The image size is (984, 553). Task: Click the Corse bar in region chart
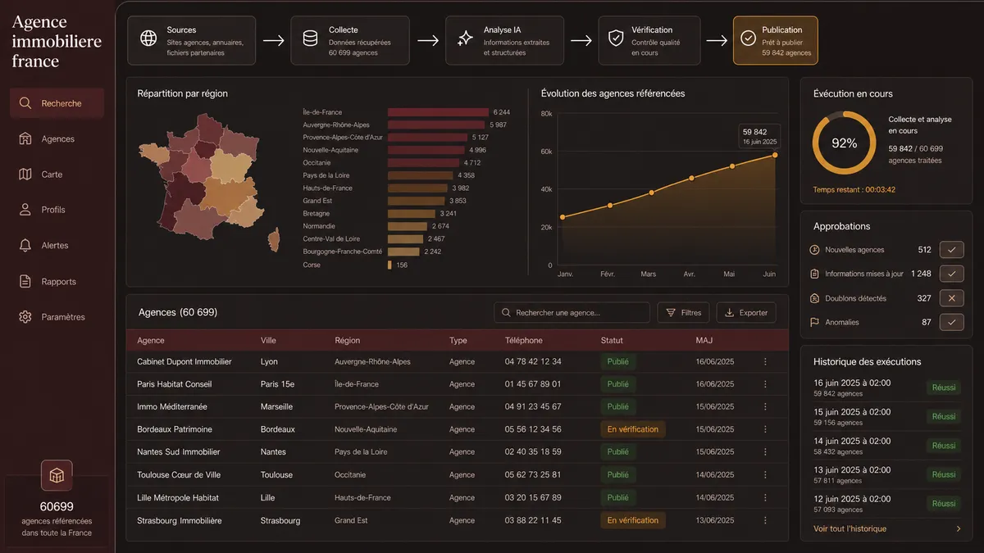tap(389, 265)
